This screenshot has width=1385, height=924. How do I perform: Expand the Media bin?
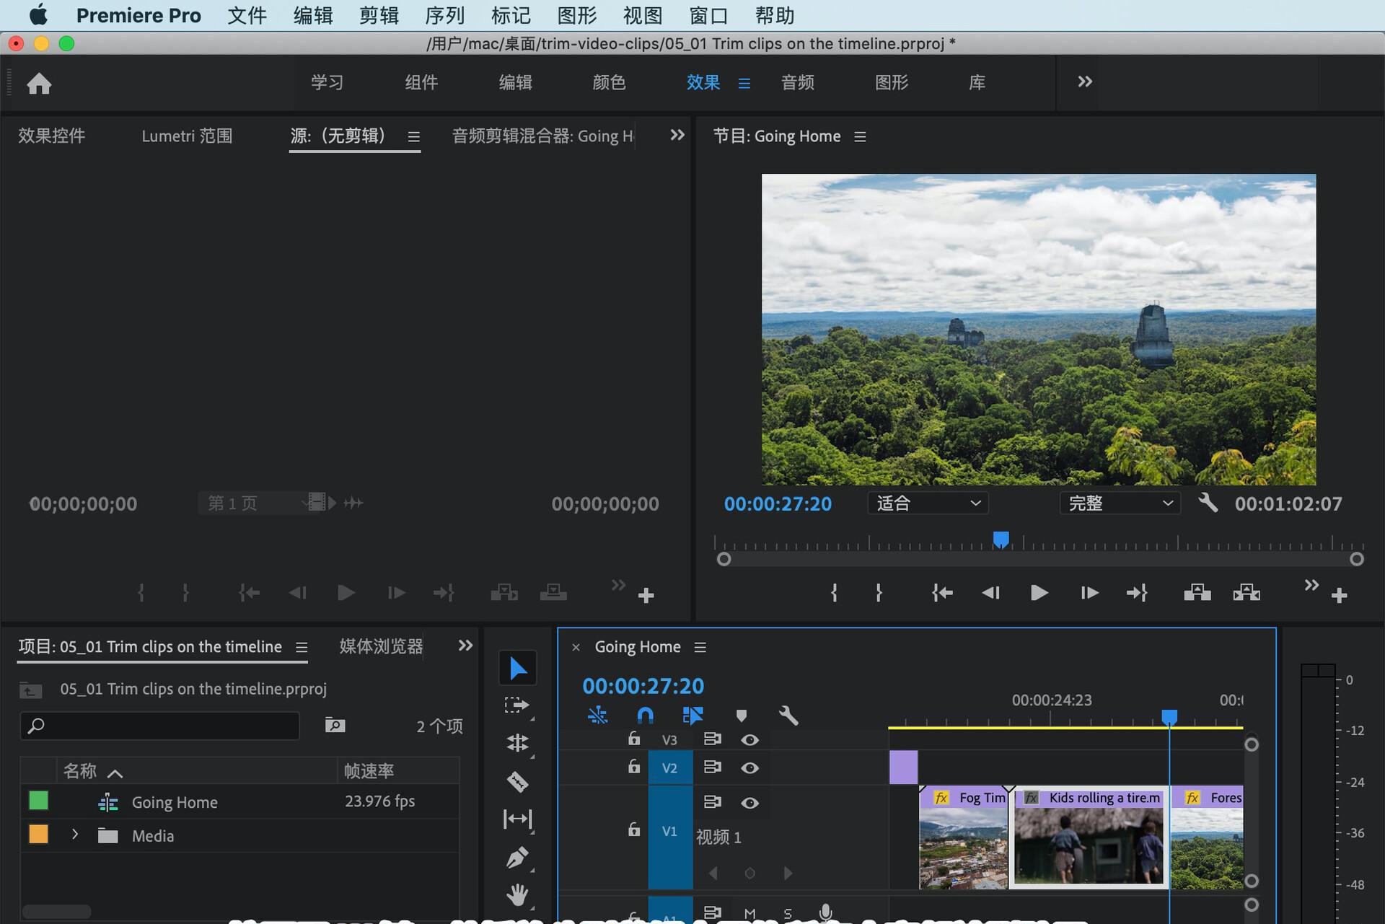pos(75,835)
